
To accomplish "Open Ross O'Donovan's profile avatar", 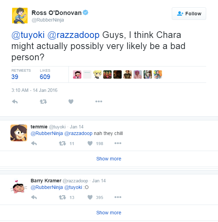I will 20,16.
